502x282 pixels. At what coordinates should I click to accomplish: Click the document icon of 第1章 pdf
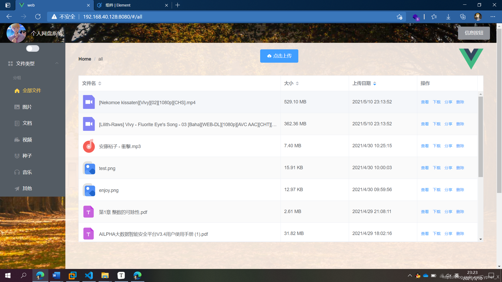88,212
